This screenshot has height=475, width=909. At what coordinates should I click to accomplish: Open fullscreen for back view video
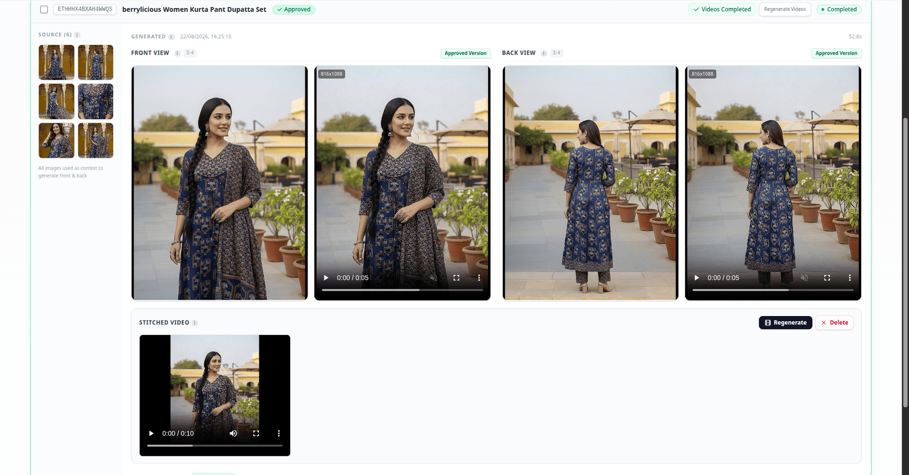[827, 278]
